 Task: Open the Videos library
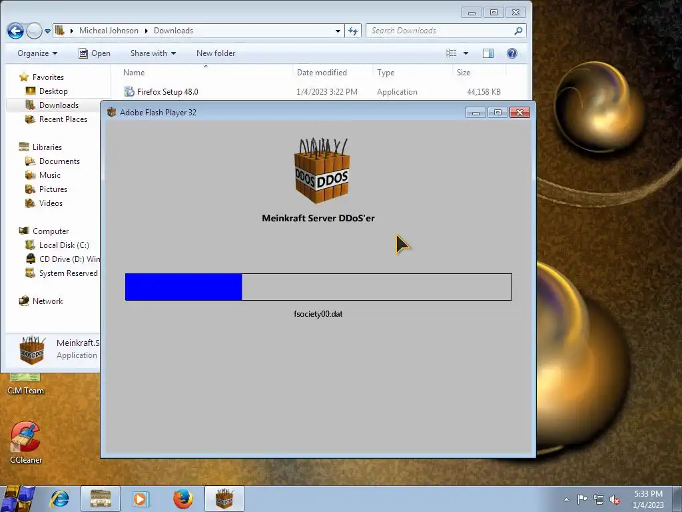click(51, 203)
